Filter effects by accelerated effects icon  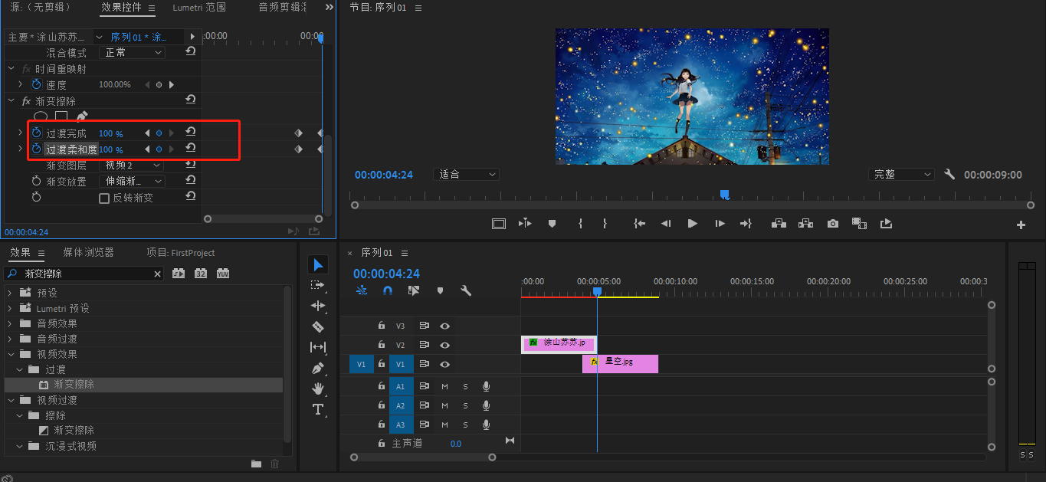pyautogui.click(x=179, y=273)
